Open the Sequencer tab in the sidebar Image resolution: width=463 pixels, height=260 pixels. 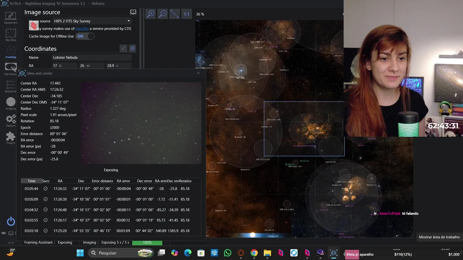[10, 86]
